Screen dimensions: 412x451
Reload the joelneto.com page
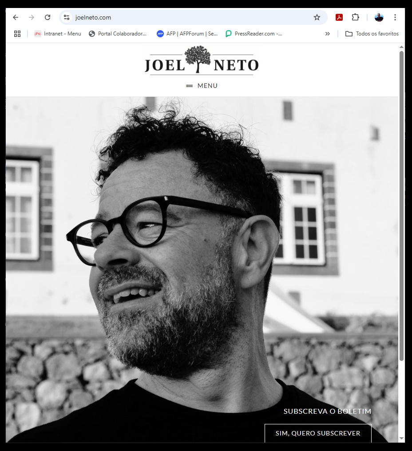click(48, 17)
